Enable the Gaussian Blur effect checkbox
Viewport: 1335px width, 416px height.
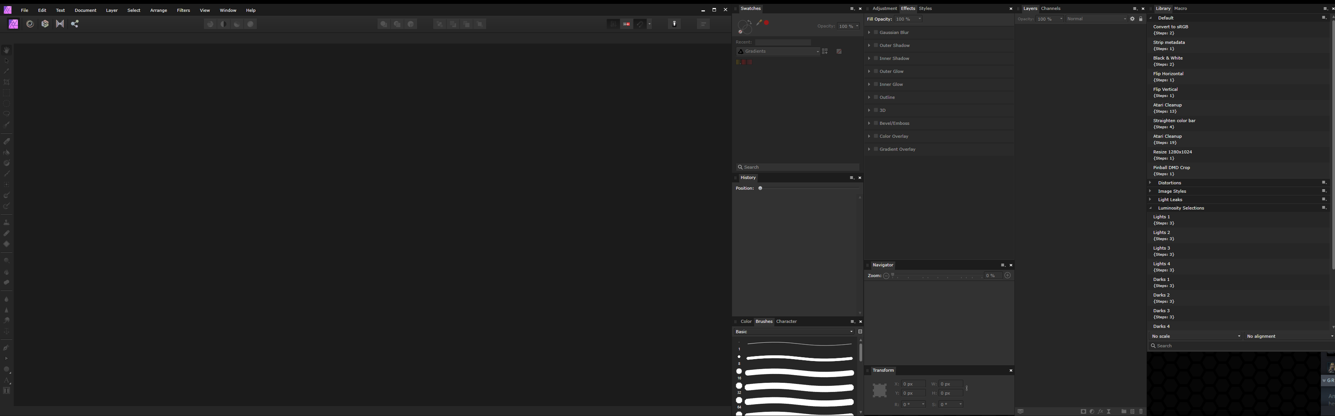click(x=876, y=32)
